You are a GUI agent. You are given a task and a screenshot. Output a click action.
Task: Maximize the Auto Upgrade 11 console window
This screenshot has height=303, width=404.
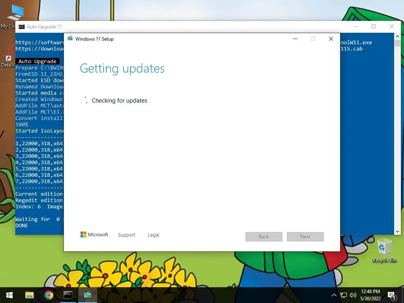pyautogui.click(x=374, y=26)
